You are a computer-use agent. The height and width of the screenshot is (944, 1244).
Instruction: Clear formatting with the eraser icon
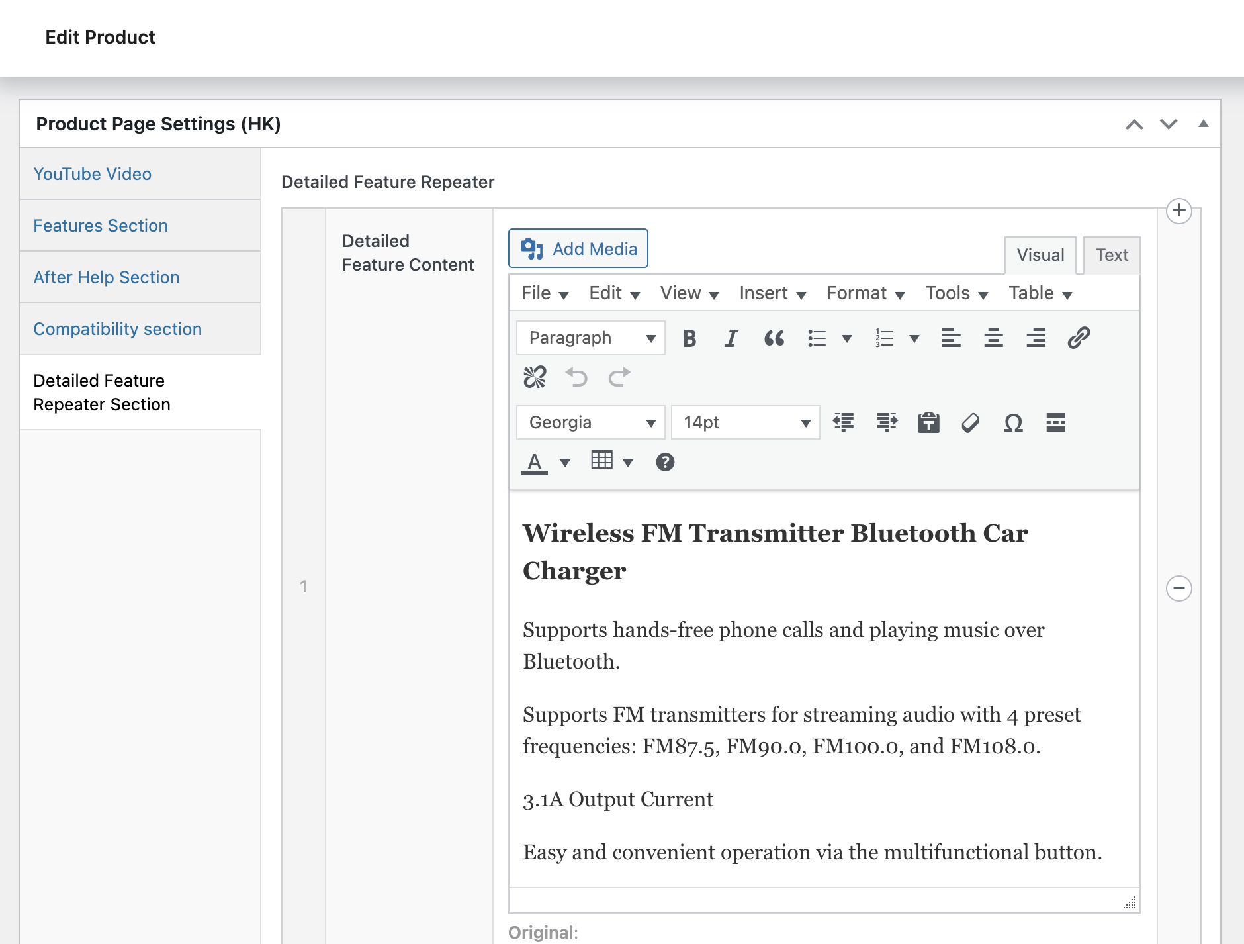click(971, 422)
